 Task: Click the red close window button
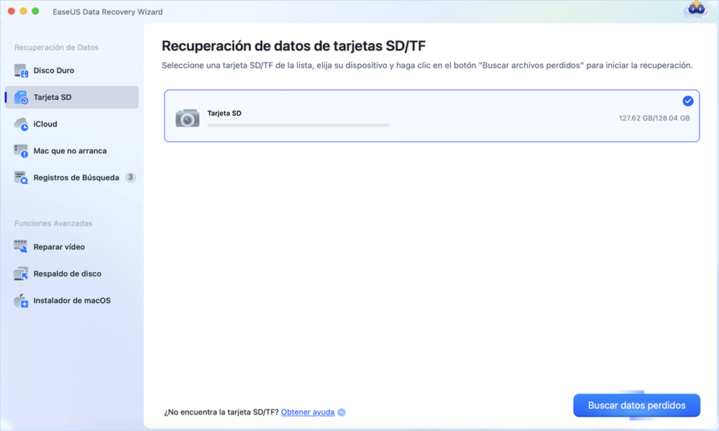coord(12,11)
